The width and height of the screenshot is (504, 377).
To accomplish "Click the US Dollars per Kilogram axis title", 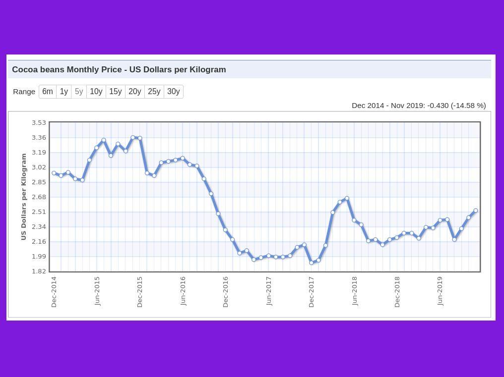I will [x=23, y=197].
